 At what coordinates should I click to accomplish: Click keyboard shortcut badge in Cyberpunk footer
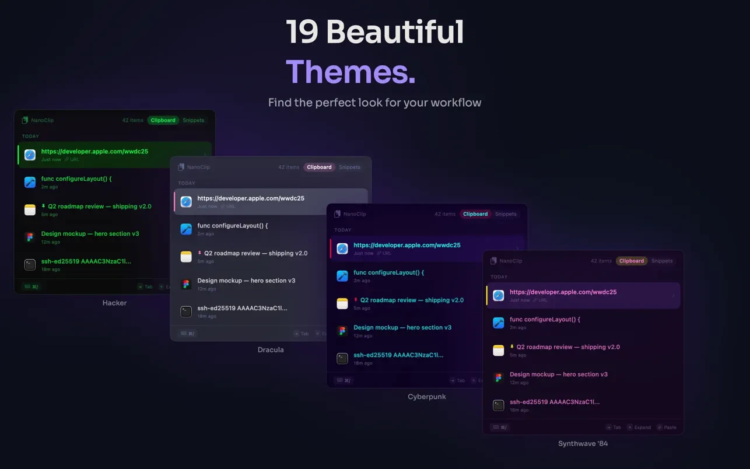pyautogui.click(x=344, y=380)
